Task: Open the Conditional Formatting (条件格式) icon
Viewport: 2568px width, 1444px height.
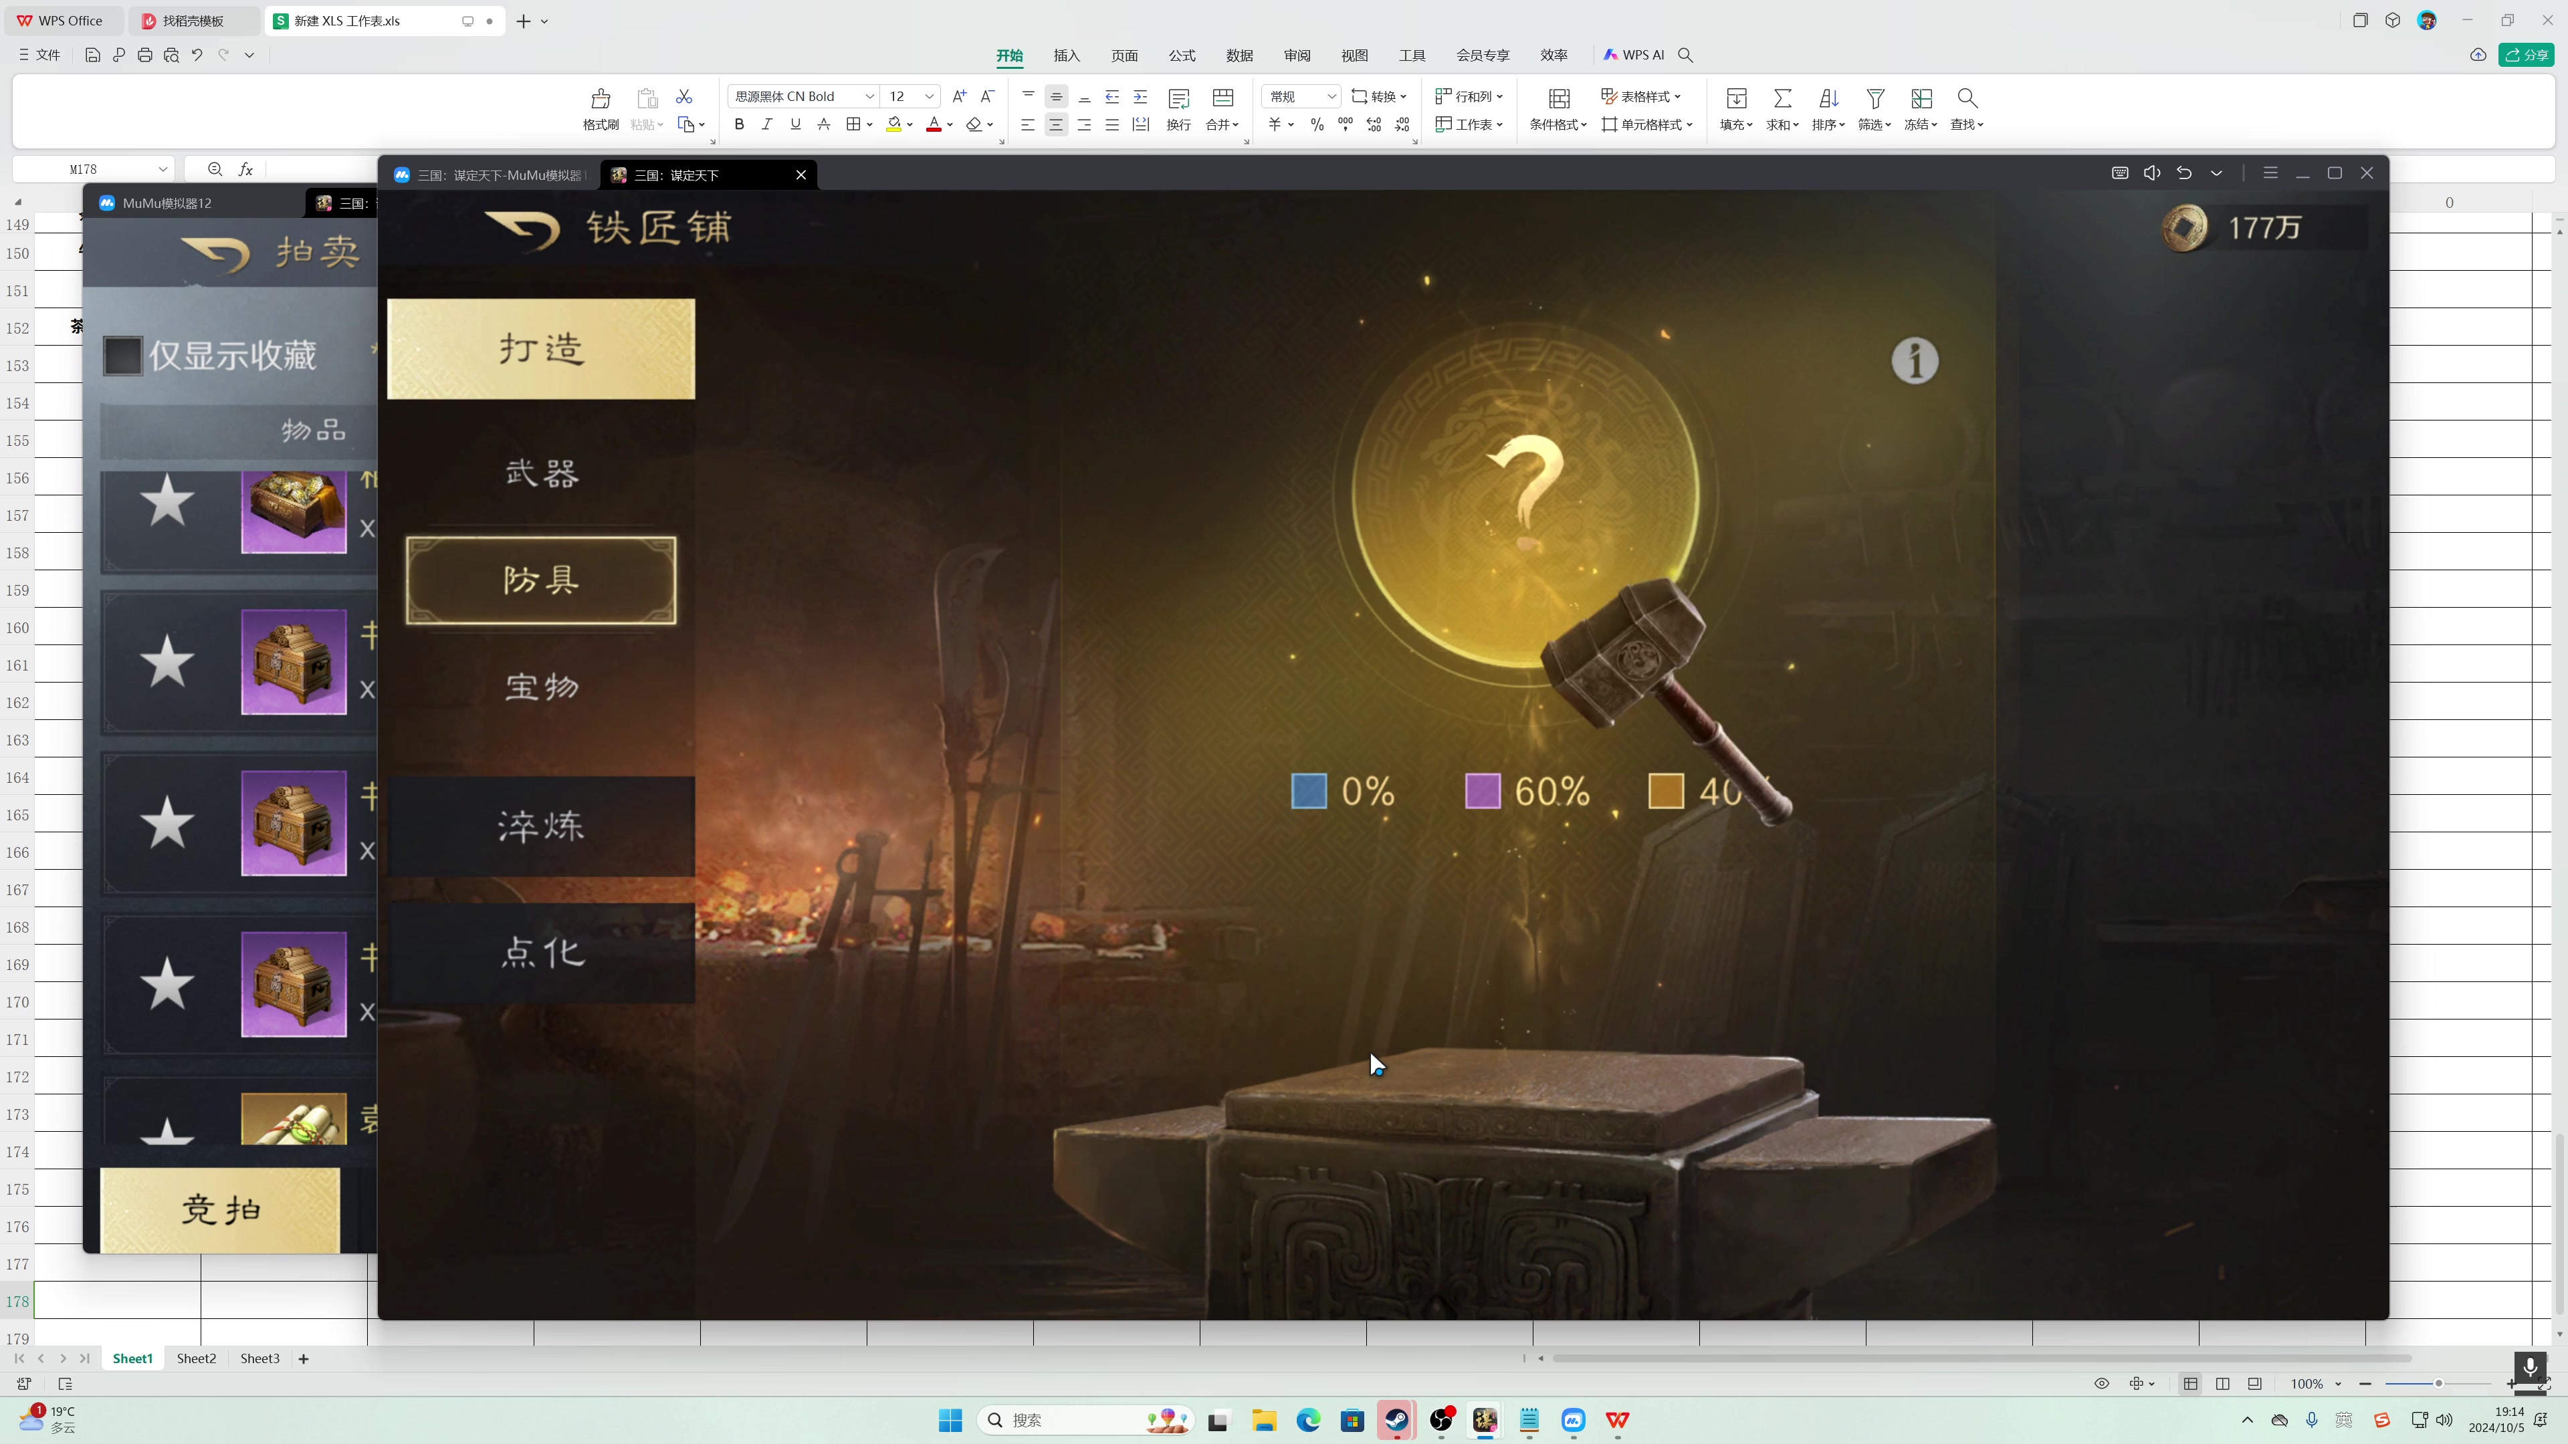Action: point(1559,98)
